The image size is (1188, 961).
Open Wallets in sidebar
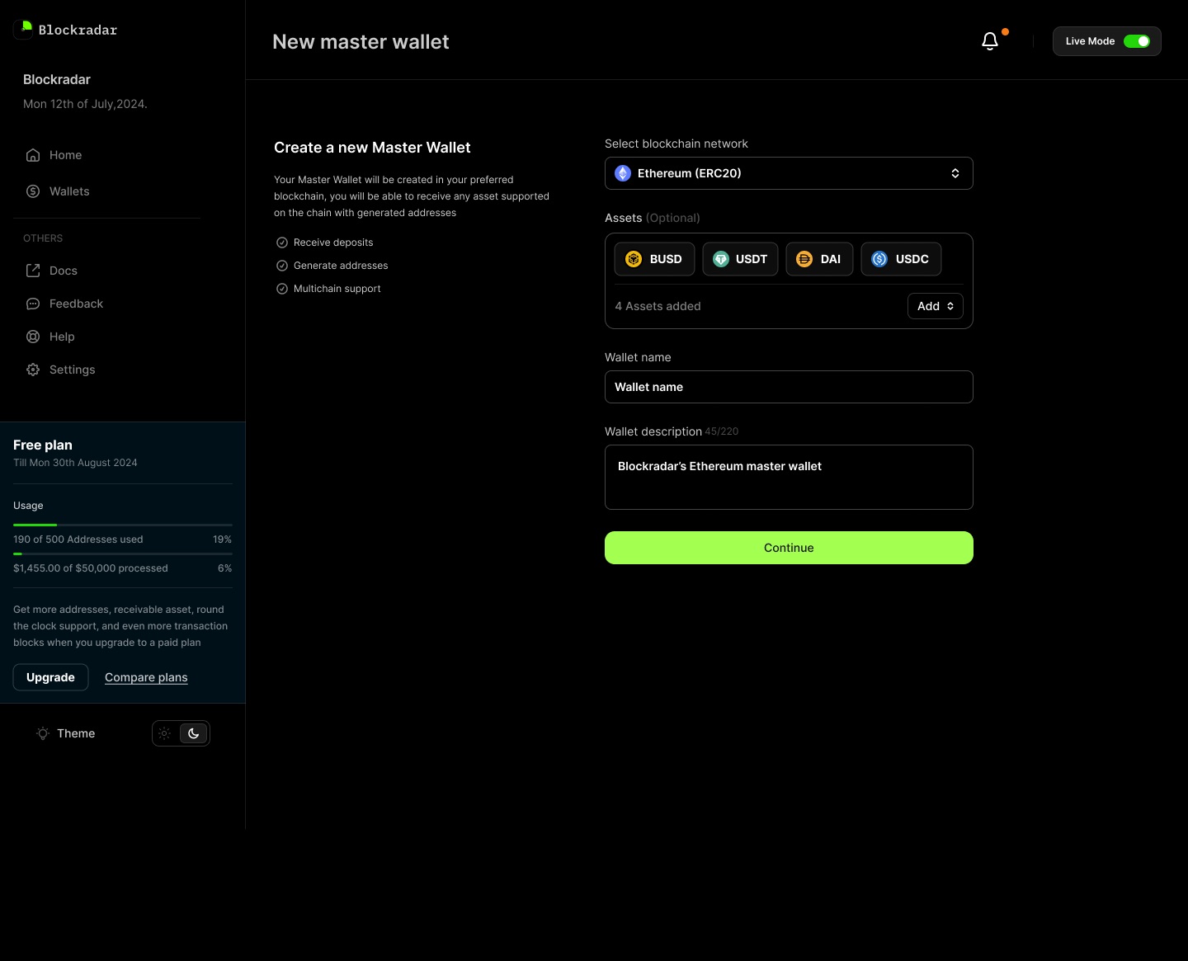tap(58, 191)
